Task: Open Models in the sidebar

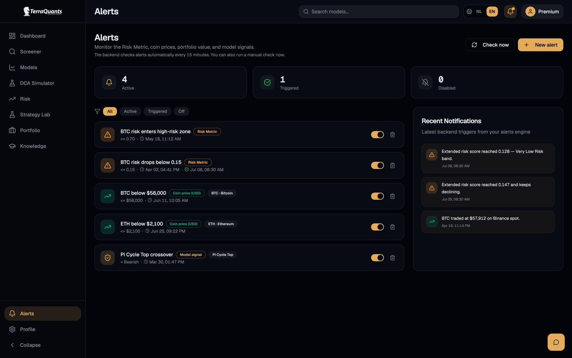Action: [x=43, y=67]
